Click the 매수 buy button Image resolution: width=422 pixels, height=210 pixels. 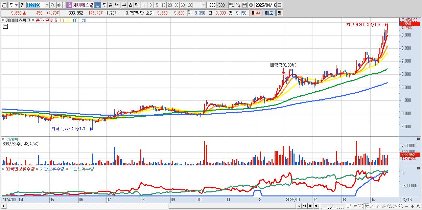[256, 13]
